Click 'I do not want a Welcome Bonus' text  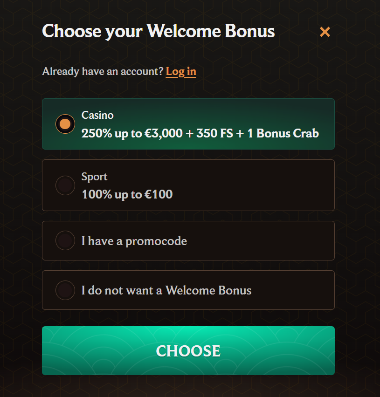166,290
